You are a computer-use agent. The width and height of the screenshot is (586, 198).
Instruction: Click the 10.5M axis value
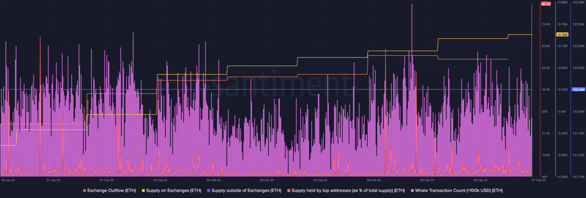click(x=561, y=111)
